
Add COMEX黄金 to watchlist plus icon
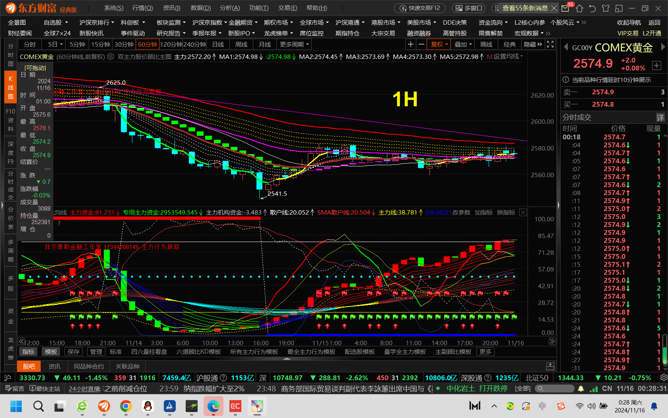click(656, 65)
